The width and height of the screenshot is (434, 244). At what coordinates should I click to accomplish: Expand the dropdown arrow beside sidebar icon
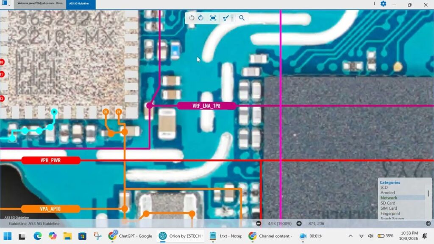click(x=9, y=5)
